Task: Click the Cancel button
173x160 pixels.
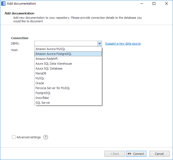Action: pos(159,154)
